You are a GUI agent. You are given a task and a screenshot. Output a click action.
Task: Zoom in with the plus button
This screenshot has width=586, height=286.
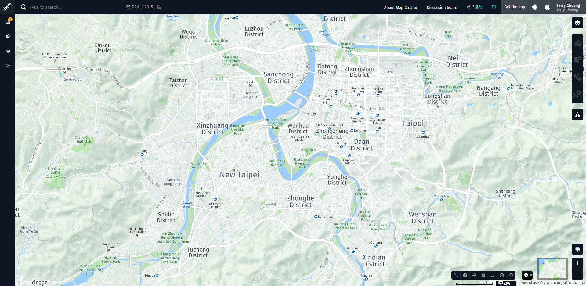click(x=577, y=263)
